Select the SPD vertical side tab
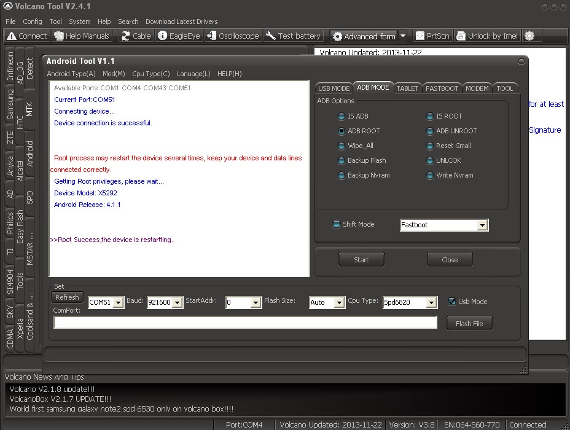Image resolution: width=570 pixels, height=430 pixels. pos(29,197)
